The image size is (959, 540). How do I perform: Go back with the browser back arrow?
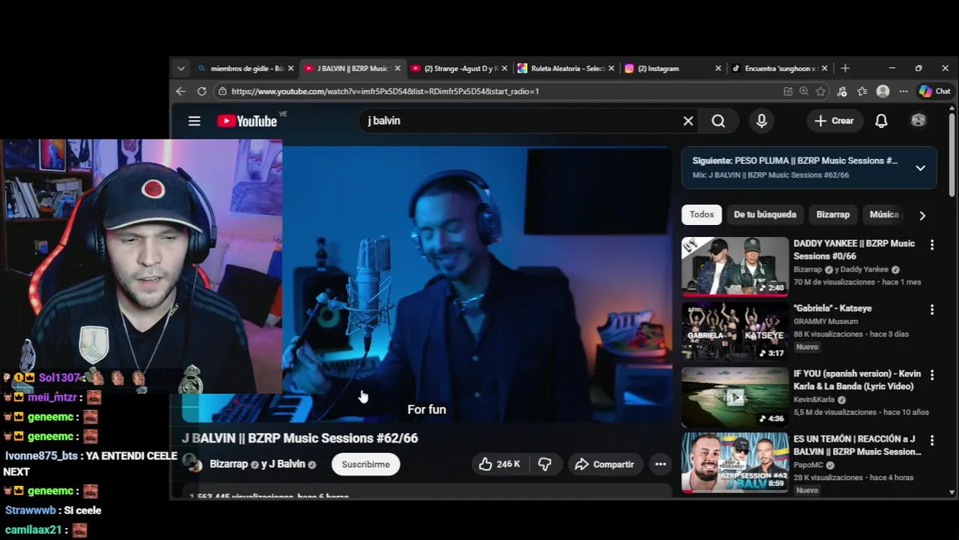[x=181, y=91]
